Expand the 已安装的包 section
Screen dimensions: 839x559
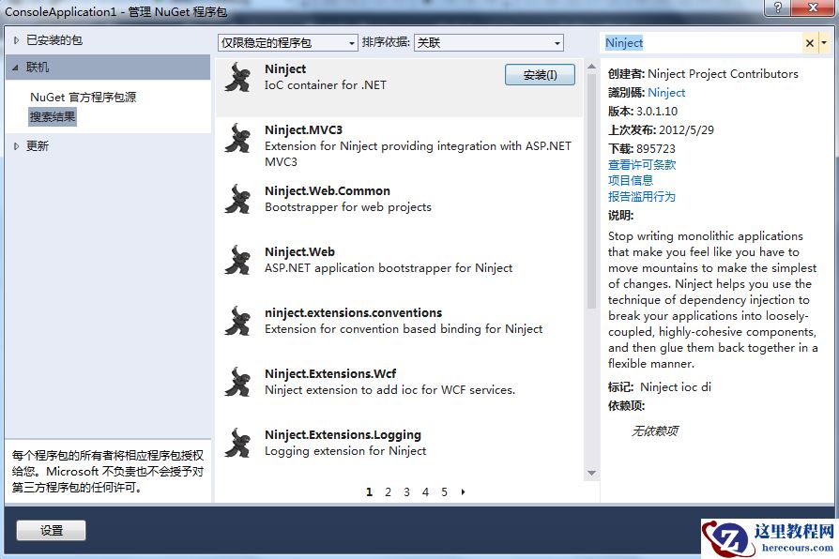[x=16, y=40]
